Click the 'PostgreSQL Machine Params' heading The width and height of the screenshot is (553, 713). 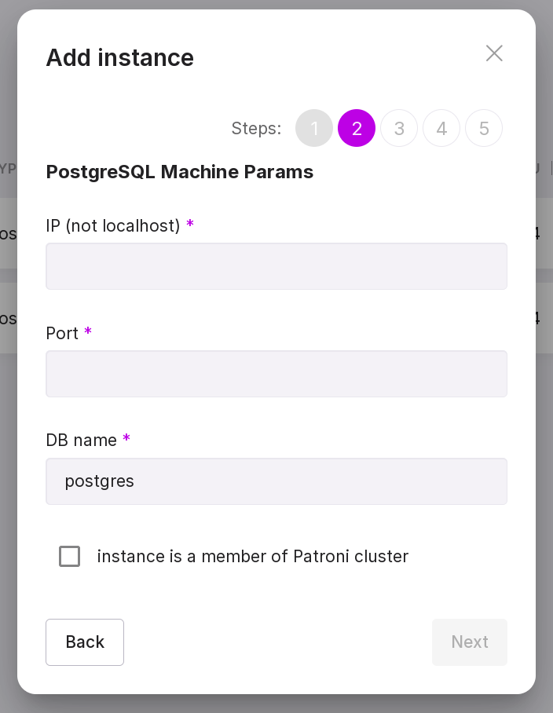(x=180, y=172)
